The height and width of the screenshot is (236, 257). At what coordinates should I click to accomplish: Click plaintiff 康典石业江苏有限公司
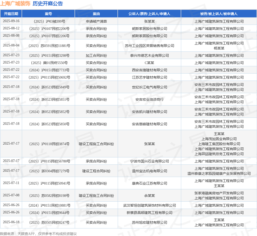150,183
